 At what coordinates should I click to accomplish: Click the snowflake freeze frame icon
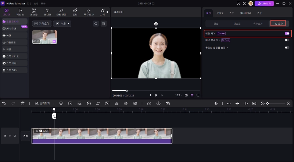pyautogui.click(x=135, y=103)
